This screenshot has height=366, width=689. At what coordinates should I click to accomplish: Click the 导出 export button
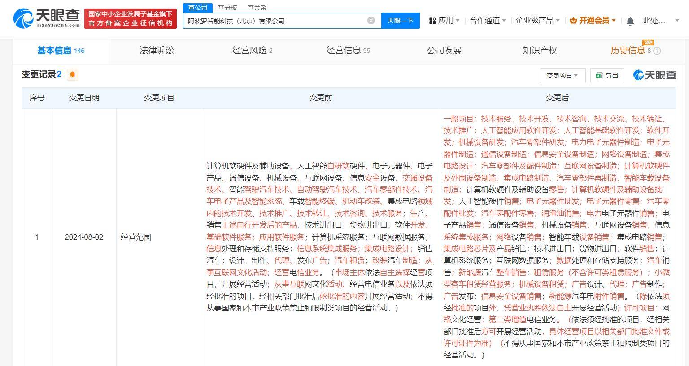point(607,76)
